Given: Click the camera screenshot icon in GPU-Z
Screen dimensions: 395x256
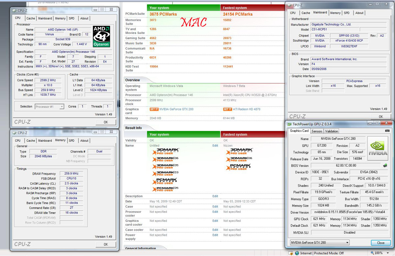Looking at the screenshot, I should tap(387, 130).
